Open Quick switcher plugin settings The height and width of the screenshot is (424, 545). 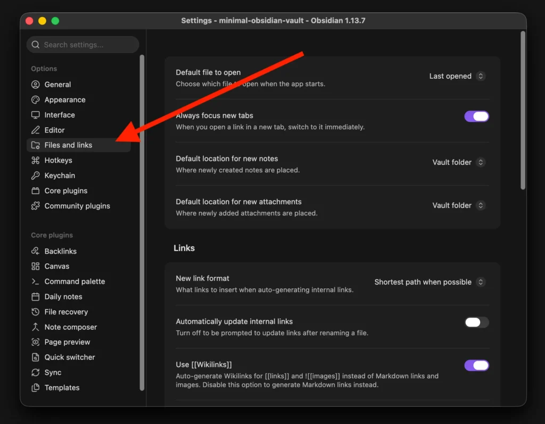pyautogui.click(x=79, y=358)
